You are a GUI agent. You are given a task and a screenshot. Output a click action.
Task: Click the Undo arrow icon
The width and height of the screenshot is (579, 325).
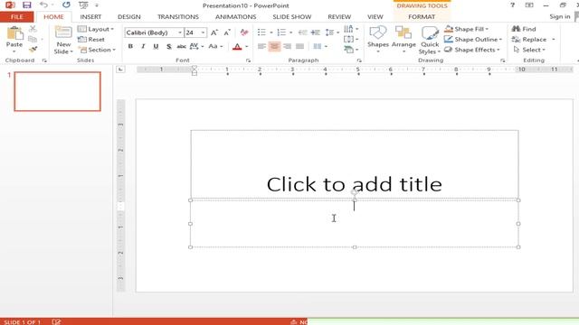tap(43, 5)
